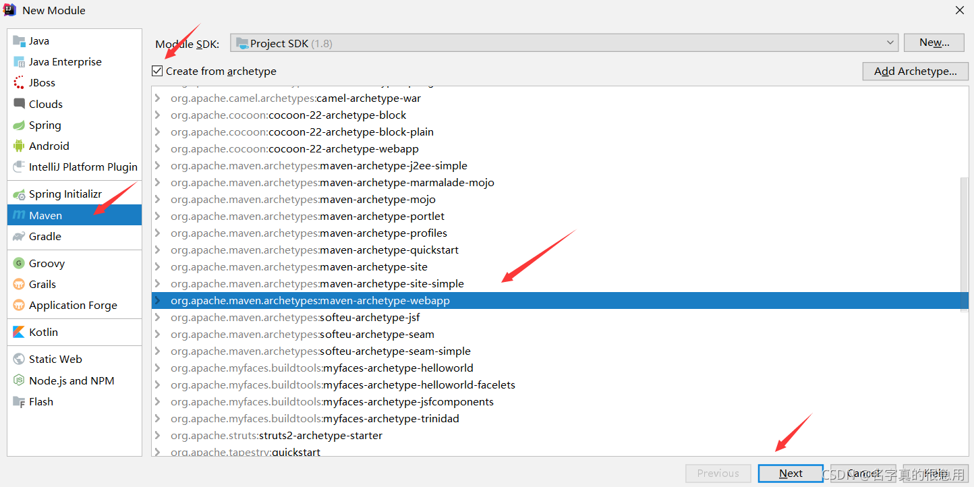974x487 pixels.
Task: Select the myfaces-archetype-trinidad row
Action: [560, 419]
